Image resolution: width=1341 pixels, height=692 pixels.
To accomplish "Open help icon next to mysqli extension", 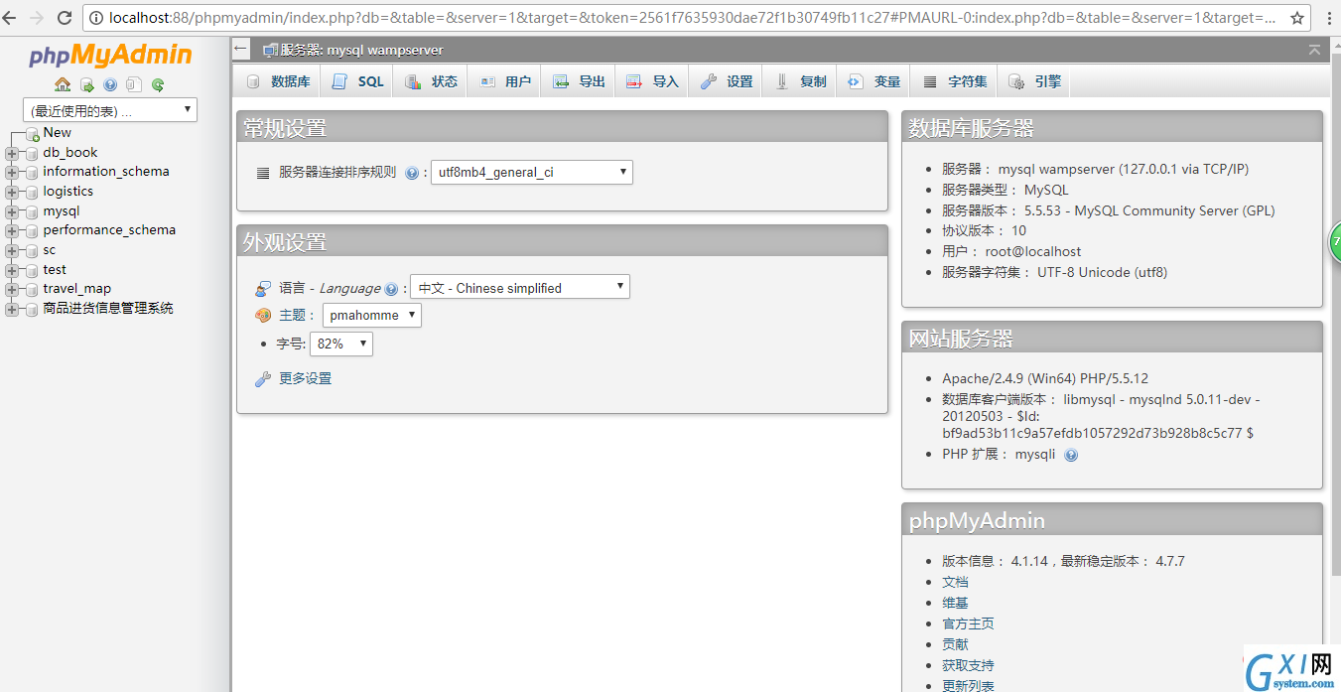I will coord(1071,455).
